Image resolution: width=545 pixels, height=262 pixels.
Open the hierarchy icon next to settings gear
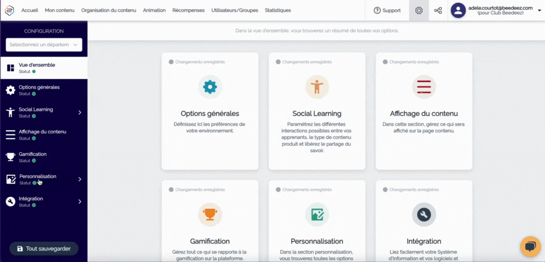coord(438,10)
